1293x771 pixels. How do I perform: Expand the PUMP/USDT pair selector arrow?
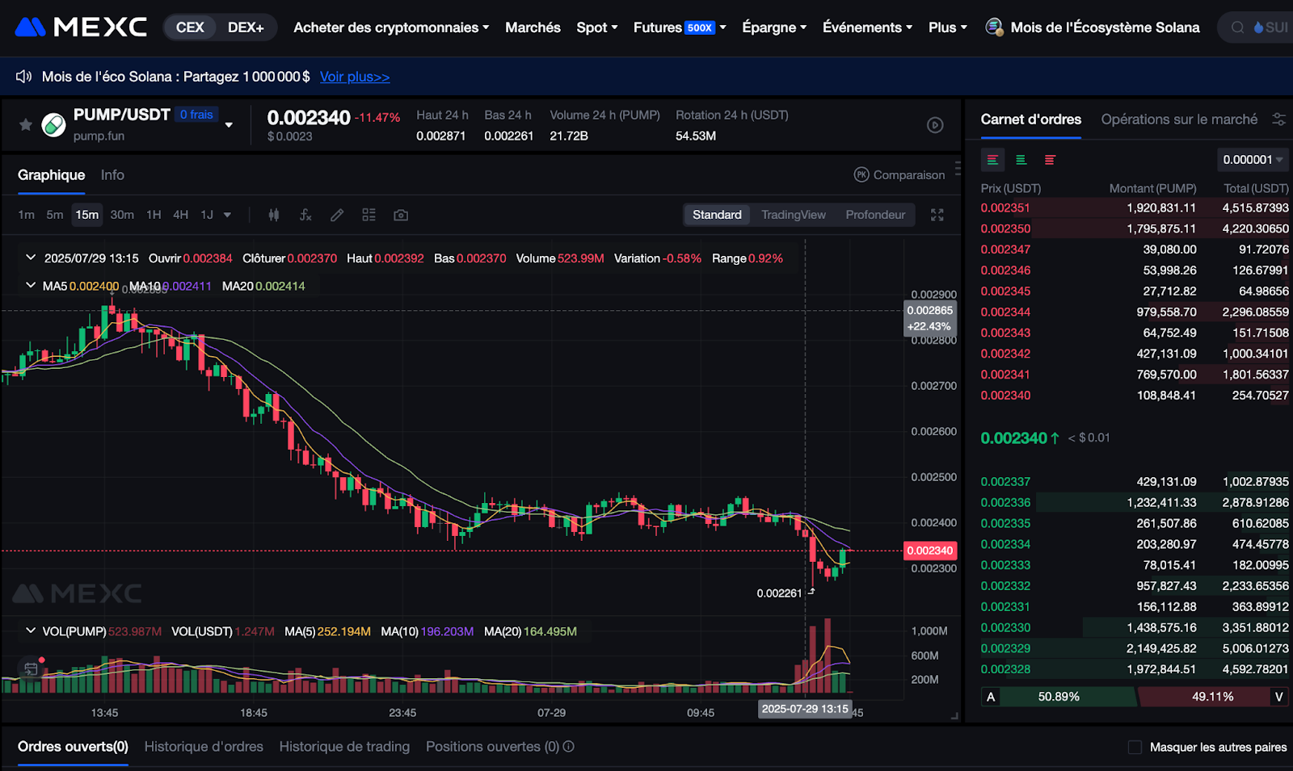(x=230, y=124)
